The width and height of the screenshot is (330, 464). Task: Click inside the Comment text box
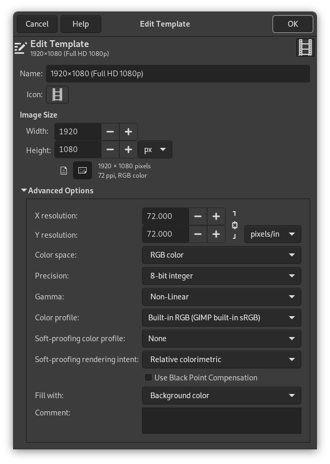(x=221, y=420)
